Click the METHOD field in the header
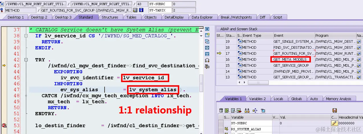 [x=21, y=10]
